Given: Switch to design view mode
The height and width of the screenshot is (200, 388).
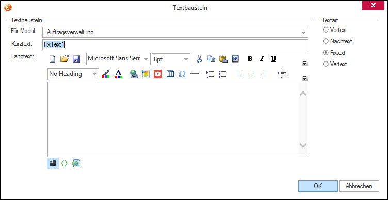Looking at the screenshot, I should tap(53, 163).
